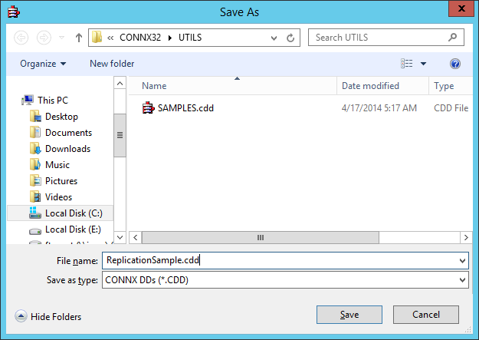Click the CDD File type cell
This screenshot has width=479, height=340.
(x=451, y=108)
